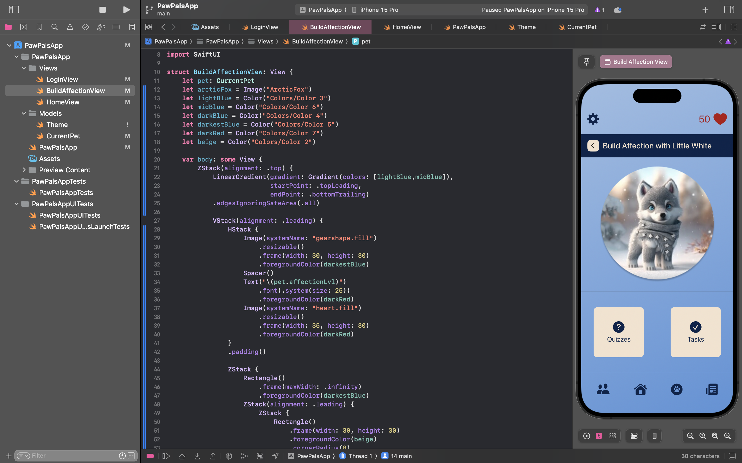Viewport: 742px width, 463px height.
Task: Stop the running app
Action: [x=102, y=10]
